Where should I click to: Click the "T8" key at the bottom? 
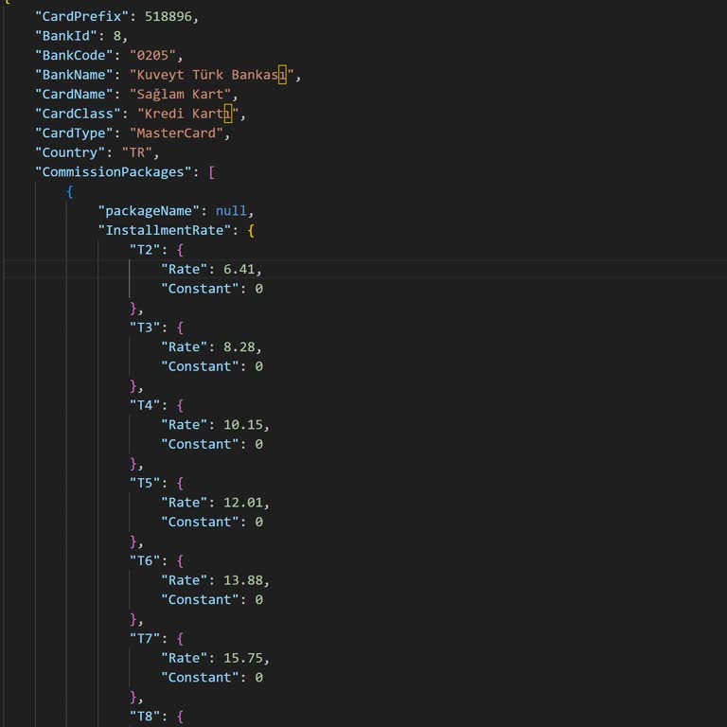148,716
